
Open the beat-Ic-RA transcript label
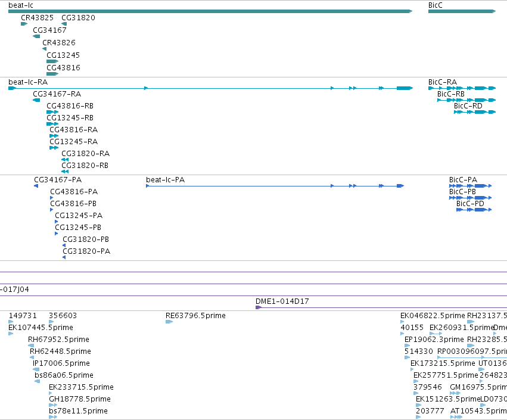[x=28, y=82]
